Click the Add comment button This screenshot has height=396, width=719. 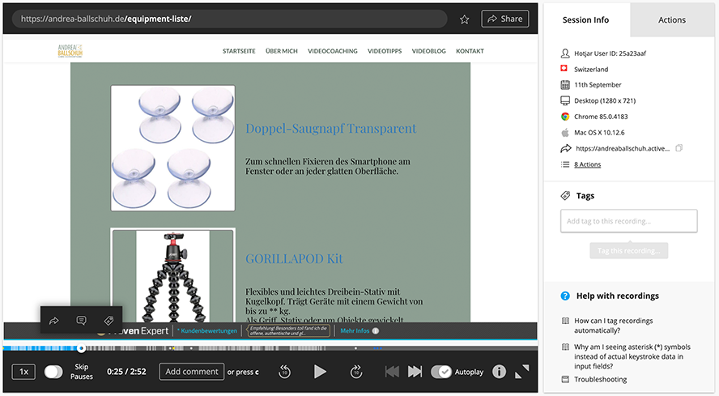coord(192,372)
